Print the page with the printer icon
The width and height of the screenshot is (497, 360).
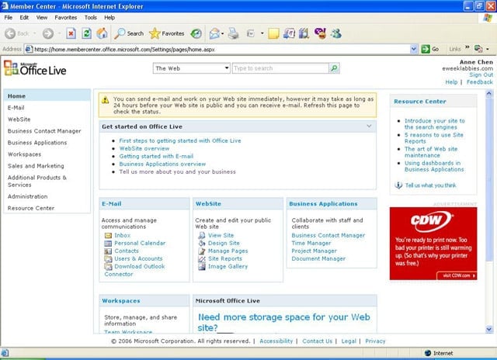pyautogui.click(x=234, y=33)
